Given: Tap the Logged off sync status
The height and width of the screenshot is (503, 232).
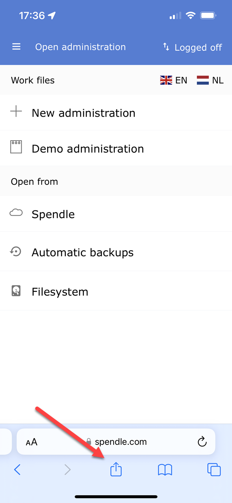Looking at the screenshot, I should (192, 47).
